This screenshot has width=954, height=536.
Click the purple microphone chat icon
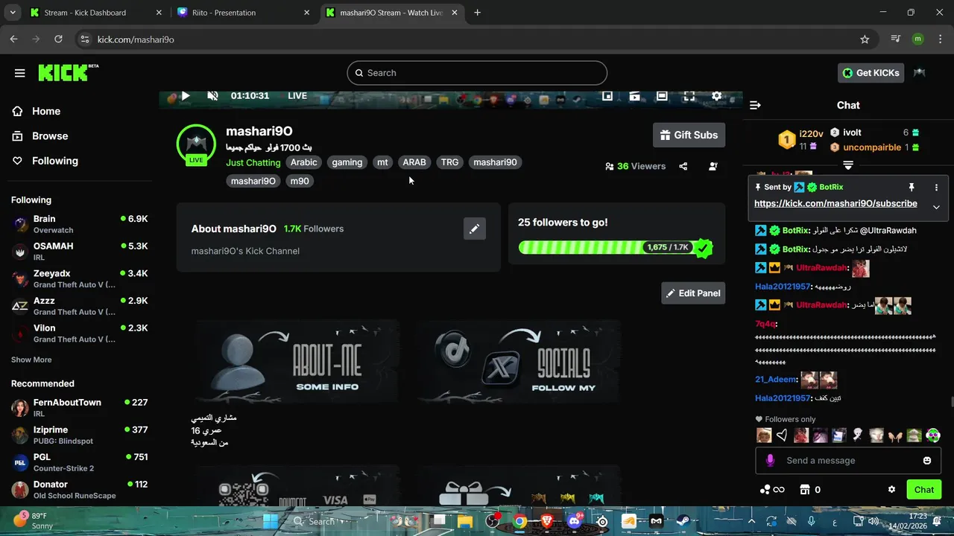click(x=770, y=461)
